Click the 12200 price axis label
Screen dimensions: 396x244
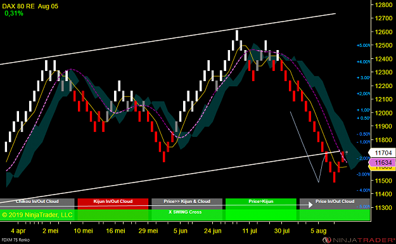pyautogui.click(x=383, y=86)
